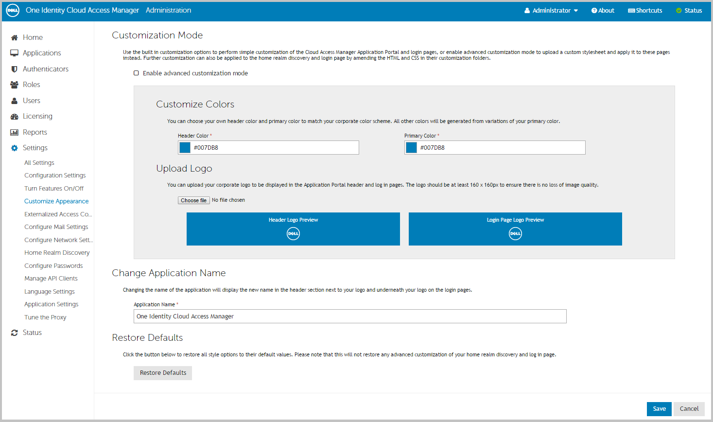Click the Licensing dashboard icon
This screenshot has height=422, width=713.
[x=14, y=116]
